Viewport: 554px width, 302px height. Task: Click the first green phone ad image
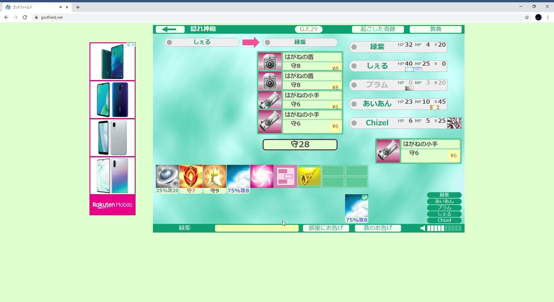tap(113, 61)
